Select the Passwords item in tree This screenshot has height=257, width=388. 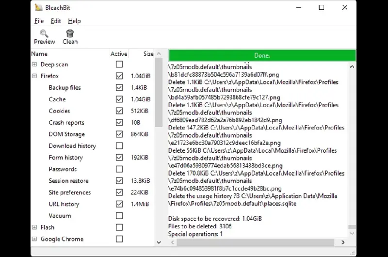tap(63, 169)
